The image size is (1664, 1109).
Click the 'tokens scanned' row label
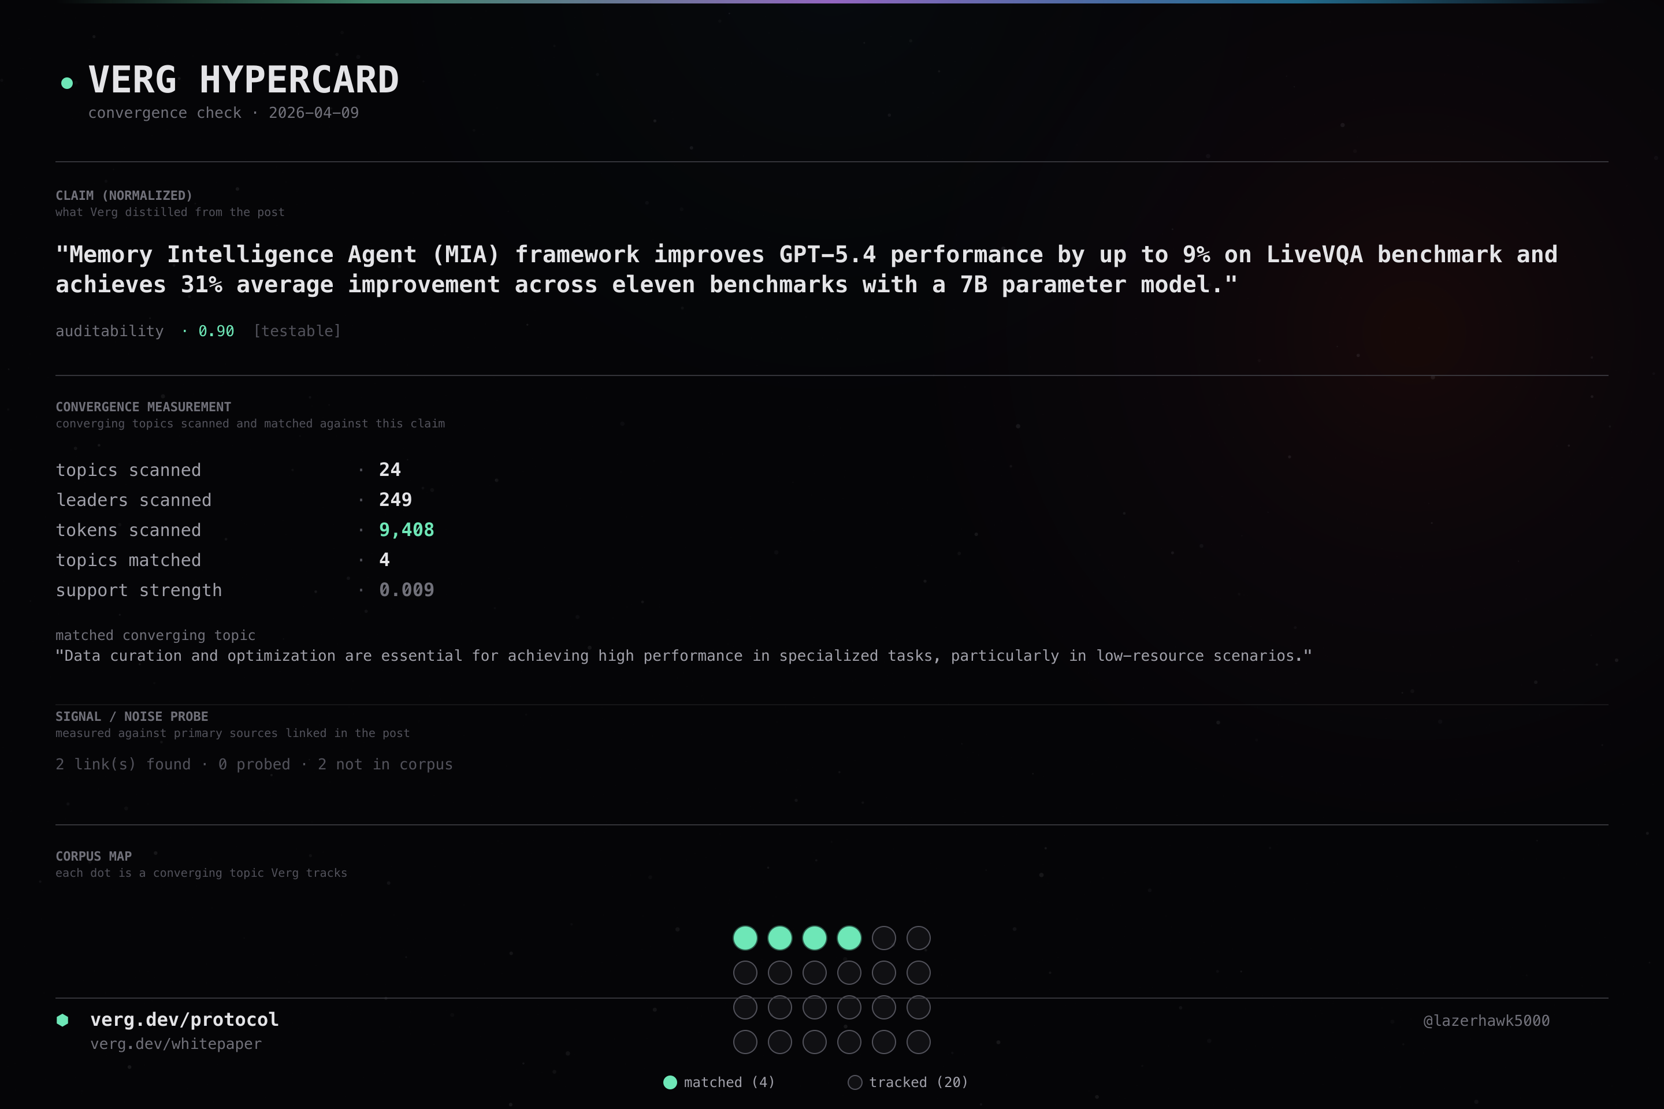click(128, 530)
